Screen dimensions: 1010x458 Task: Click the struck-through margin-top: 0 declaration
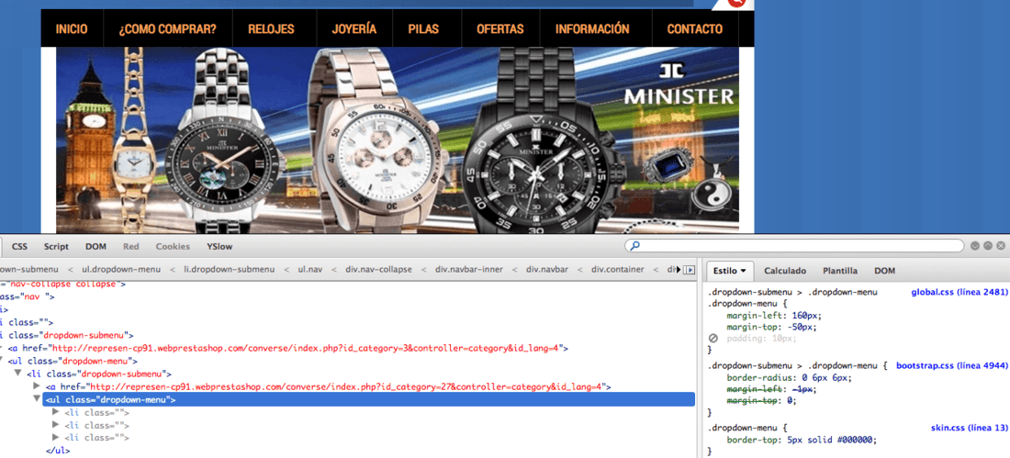point(762,400)
